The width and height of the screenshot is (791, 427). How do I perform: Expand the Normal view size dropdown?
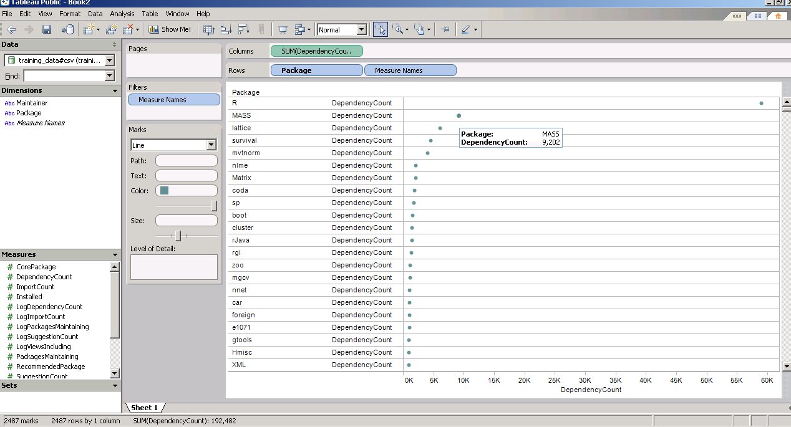361,29
